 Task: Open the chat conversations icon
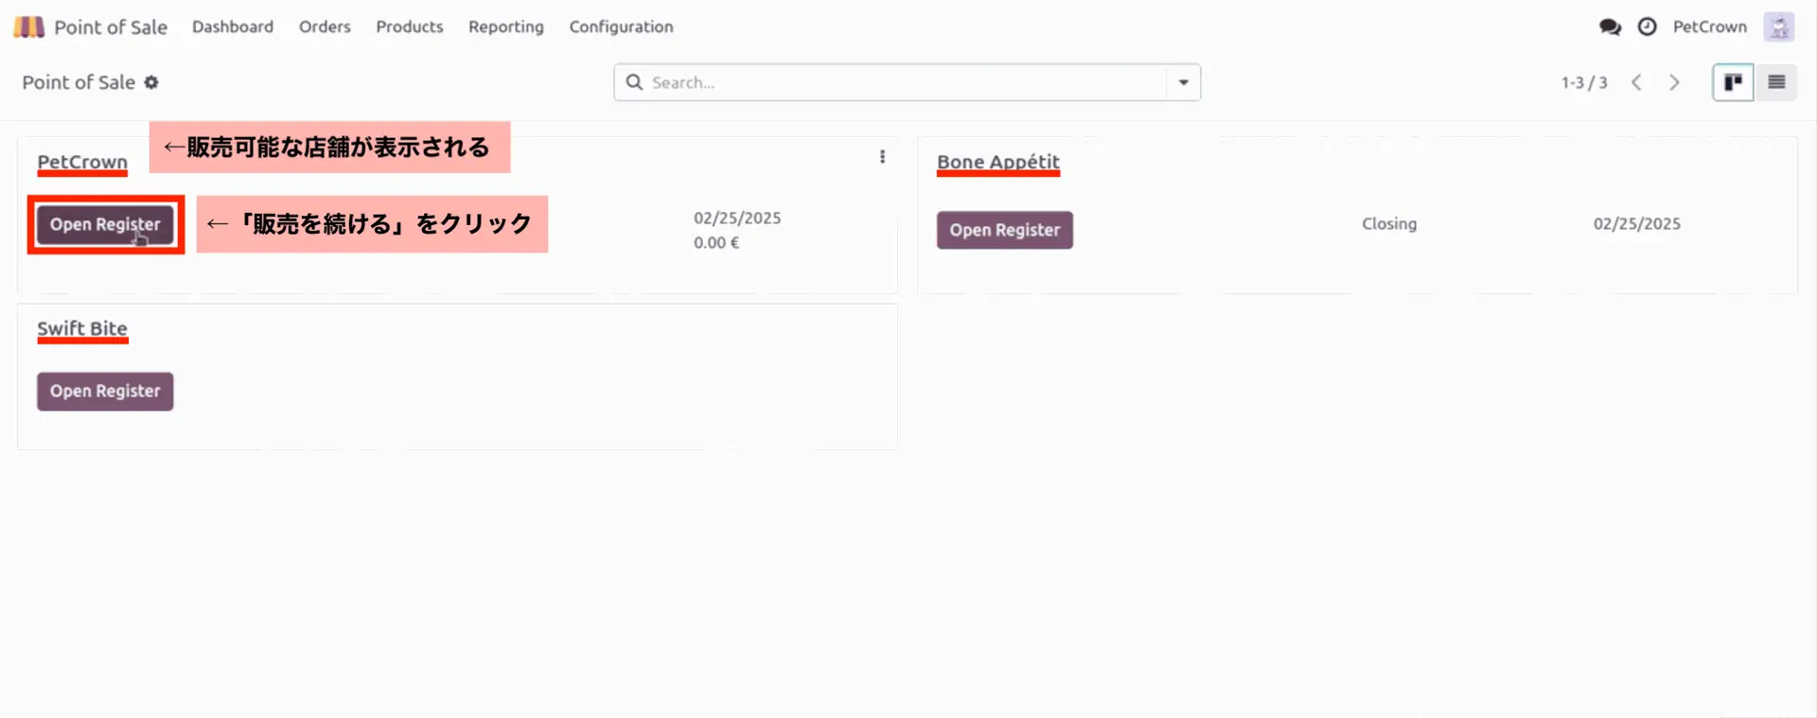1610,26
